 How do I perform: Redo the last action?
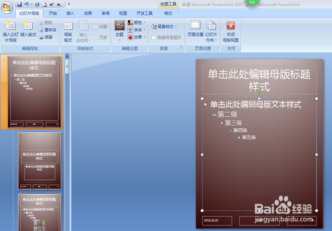click(x=37, y=4)
